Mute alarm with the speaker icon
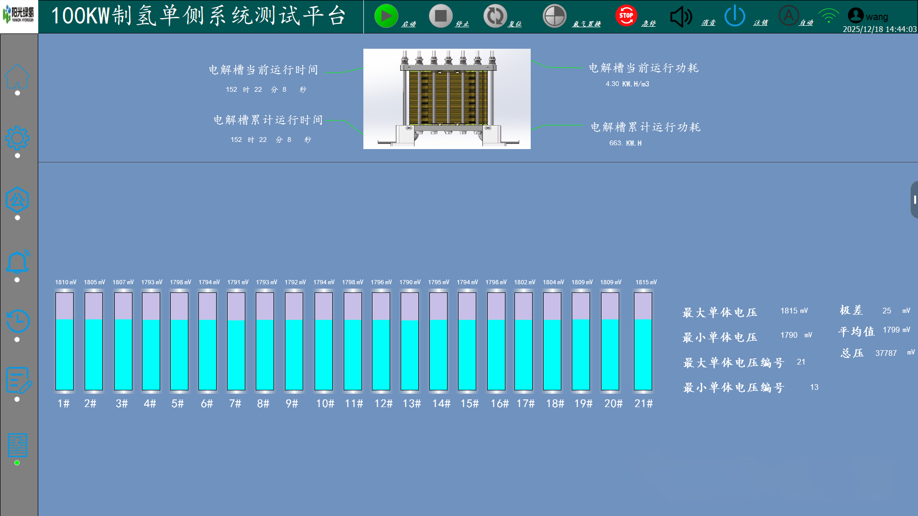 [681, 17]
